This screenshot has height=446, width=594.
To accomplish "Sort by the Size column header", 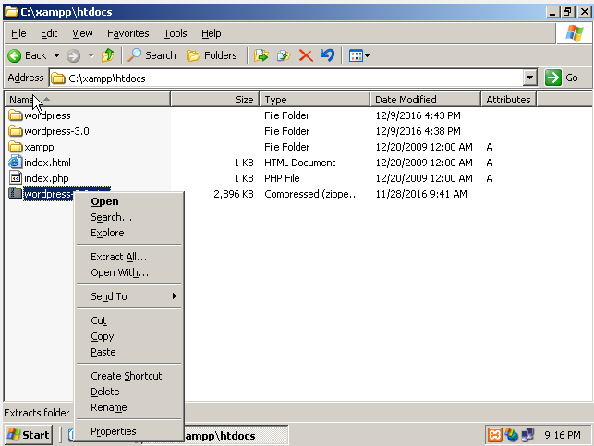I will pos(215,100).
